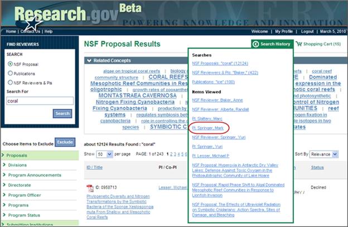Viewport: 348px width, 227px height.
Task: Open PI: Springer, Mark history link
Action: pyautogui.click(x=207, y=128)
